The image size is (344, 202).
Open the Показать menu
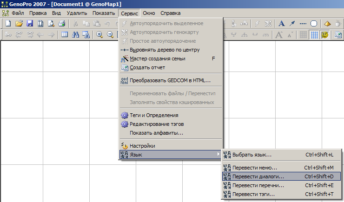tap(104, 13)
